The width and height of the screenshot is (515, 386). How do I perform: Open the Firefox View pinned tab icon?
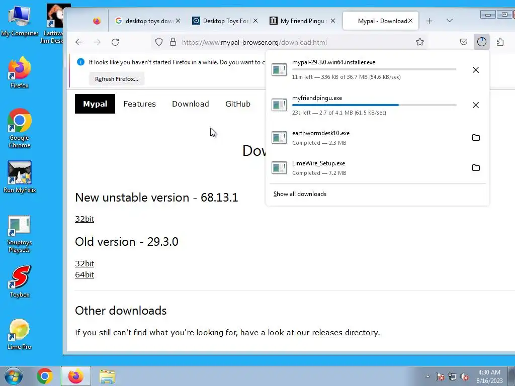[x=97, y=21]
